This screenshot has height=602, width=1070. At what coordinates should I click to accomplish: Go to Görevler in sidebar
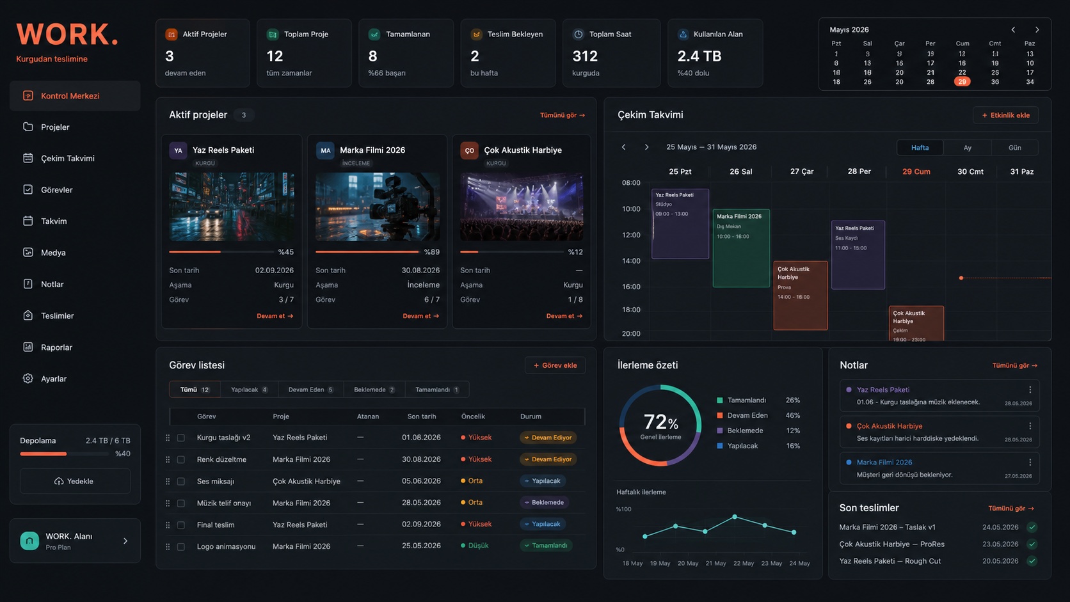tap(75, 189)
